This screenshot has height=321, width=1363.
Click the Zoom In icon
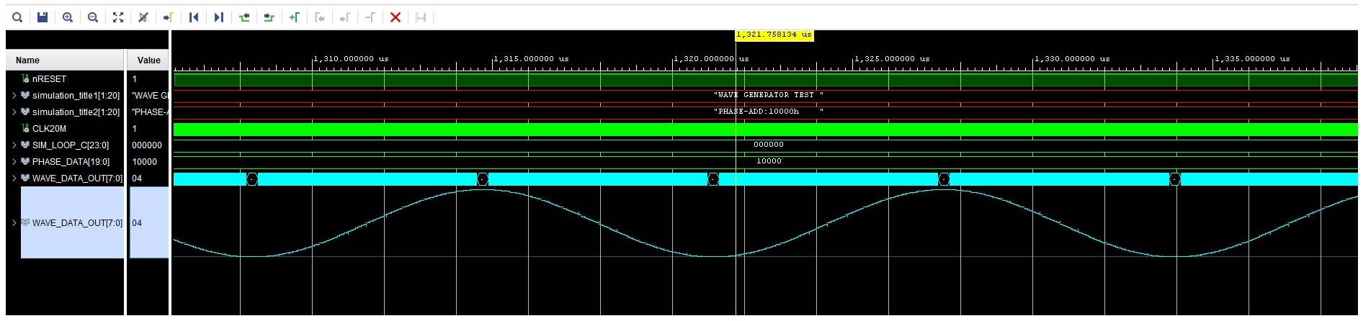[x=68, y=17]
